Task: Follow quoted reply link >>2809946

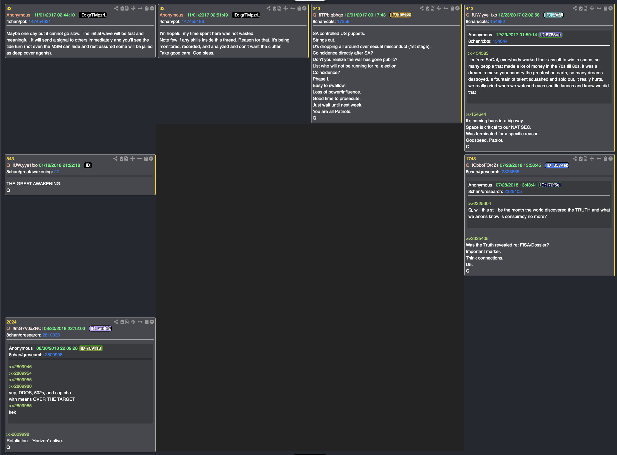Action: coord(20,367)
